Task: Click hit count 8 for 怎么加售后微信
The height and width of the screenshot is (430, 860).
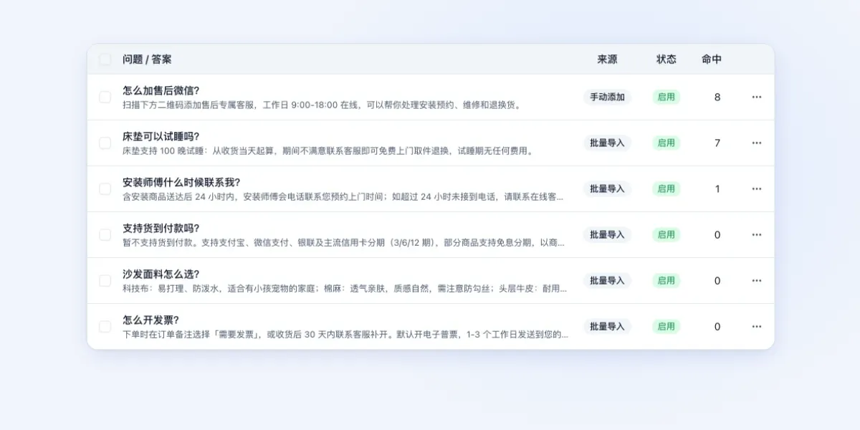Action: 717,97
